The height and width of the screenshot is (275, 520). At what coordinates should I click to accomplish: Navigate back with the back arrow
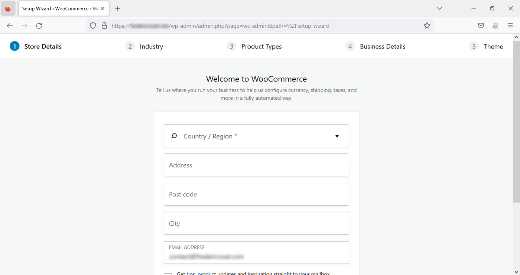[x=10, y=26]
